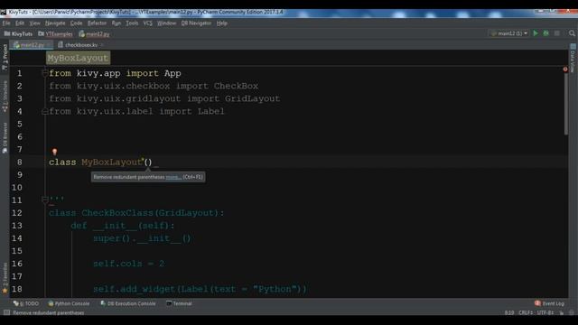Click the YTExamples folder breadcrumb
Screen dimensions: 578x325
(55, 34)
